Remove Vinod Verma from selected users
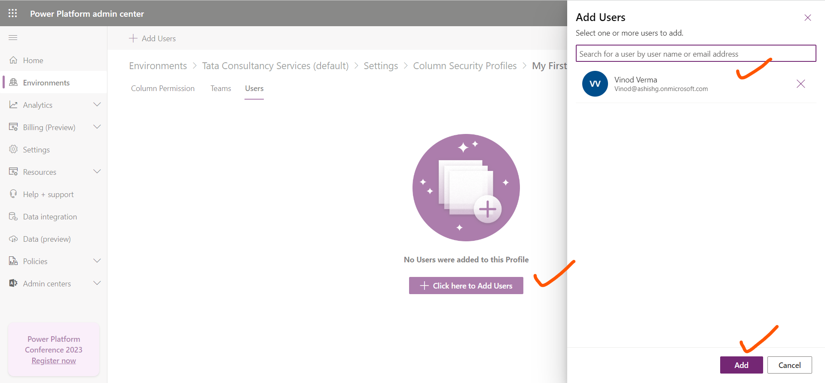This screenshot has width=825, height=383. 801,84
